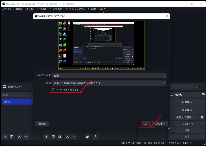Start virtual camera button
The width and height of the screenshot is (206, 146).
tap(184, 117)
